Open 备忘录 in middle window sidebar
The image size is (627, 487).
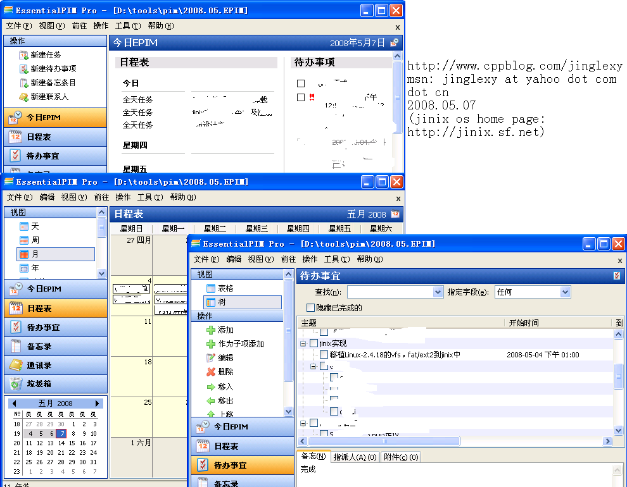56,346
